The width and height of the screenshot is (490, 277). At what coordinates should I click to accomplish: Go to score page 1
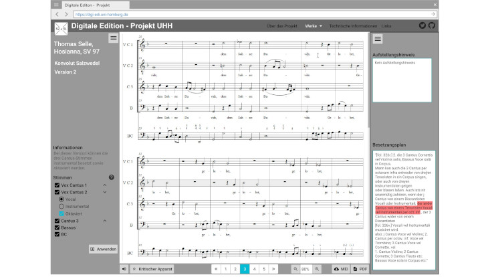(226, 269)
